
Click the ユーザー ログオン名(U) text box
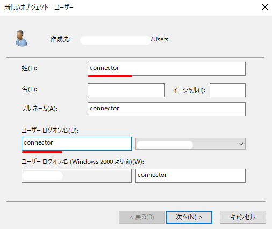76,144
